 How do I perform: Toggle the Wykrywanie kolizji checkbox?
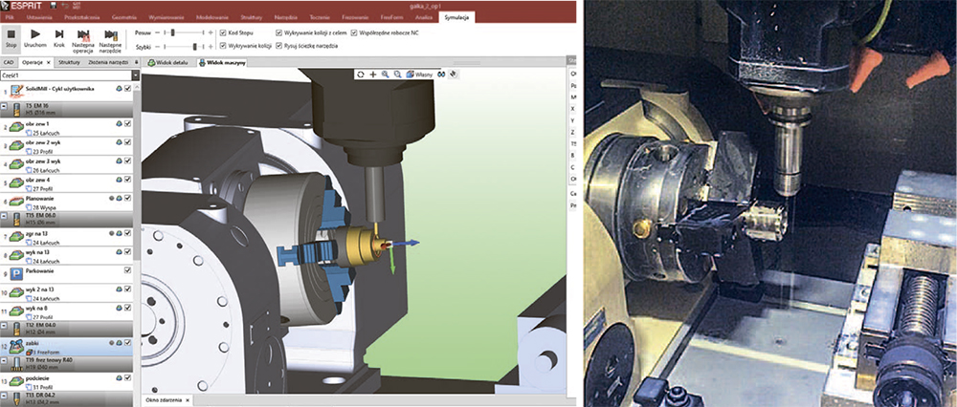[223, 46]
